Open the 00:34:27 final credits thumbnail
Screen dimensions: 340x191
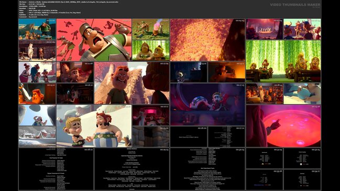(x=302, y=179)
